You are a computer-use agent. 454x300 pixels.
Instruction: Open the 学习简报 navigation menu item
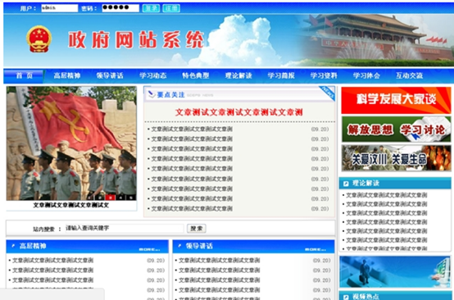(x=281, y=75)
